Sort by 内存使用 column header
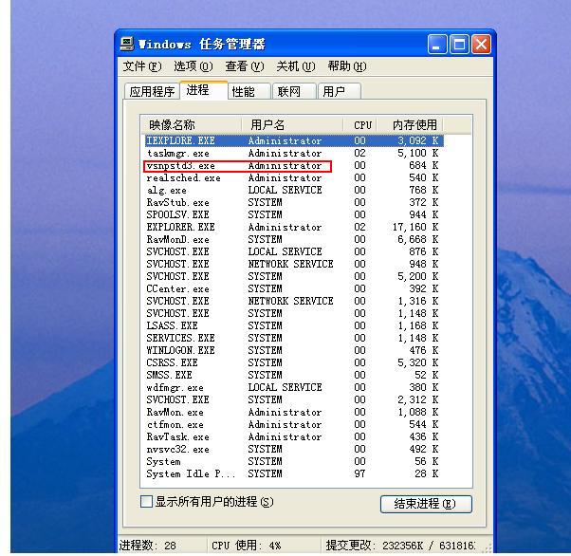This screenshot has height=556, width=571. coord(410,125)
